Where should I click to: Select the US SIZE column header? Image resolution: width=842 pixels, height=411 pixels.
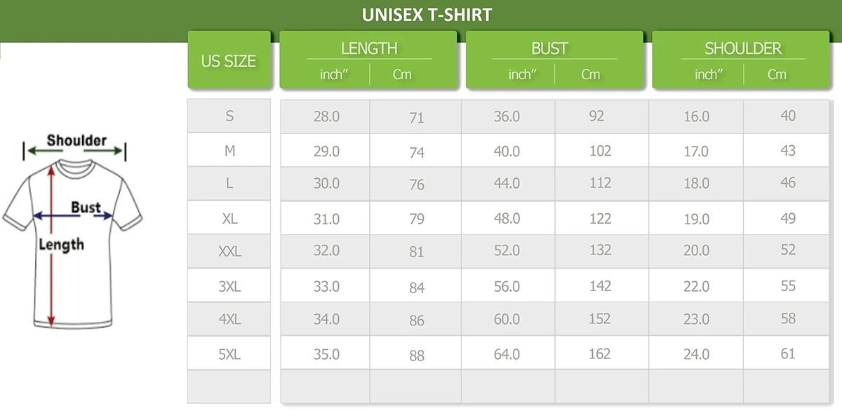click(x=229, y=61)
